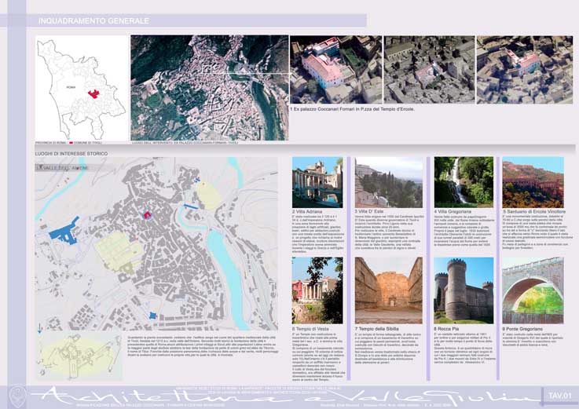
Task: Open the Villa Gregoriana waterfall photo
Action: [464, 182]
